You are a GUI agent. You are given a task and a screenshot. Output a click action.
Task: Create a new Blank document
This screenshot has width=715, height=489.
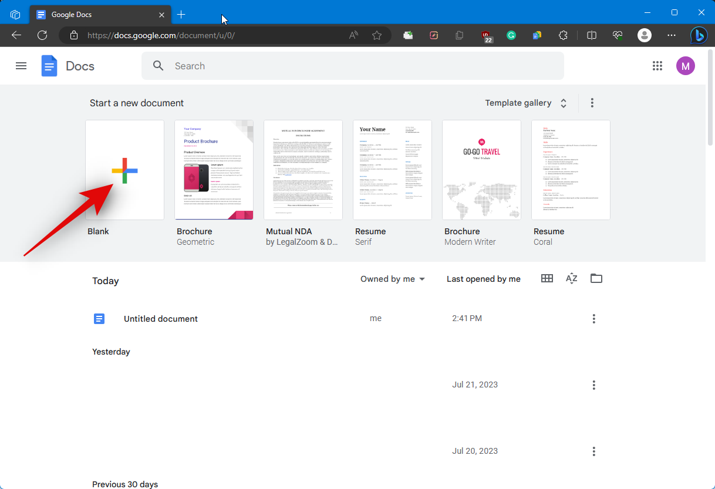124,170
